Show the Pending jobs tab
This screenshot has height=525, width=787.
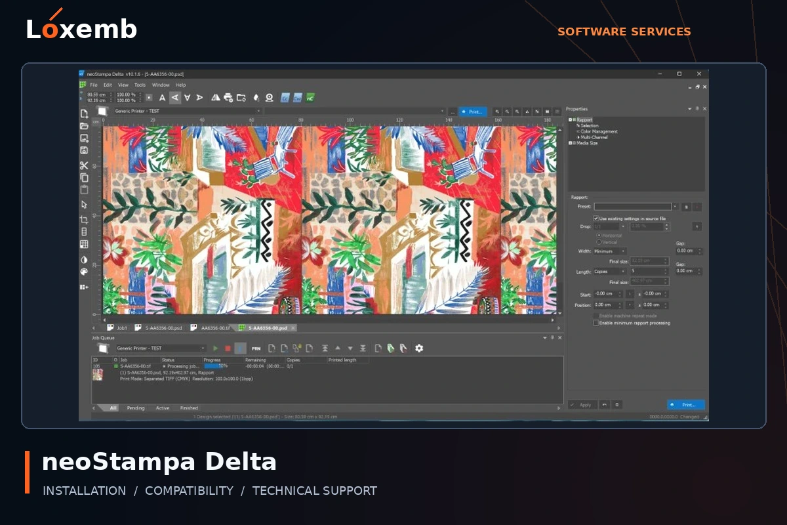pos(136,408)
